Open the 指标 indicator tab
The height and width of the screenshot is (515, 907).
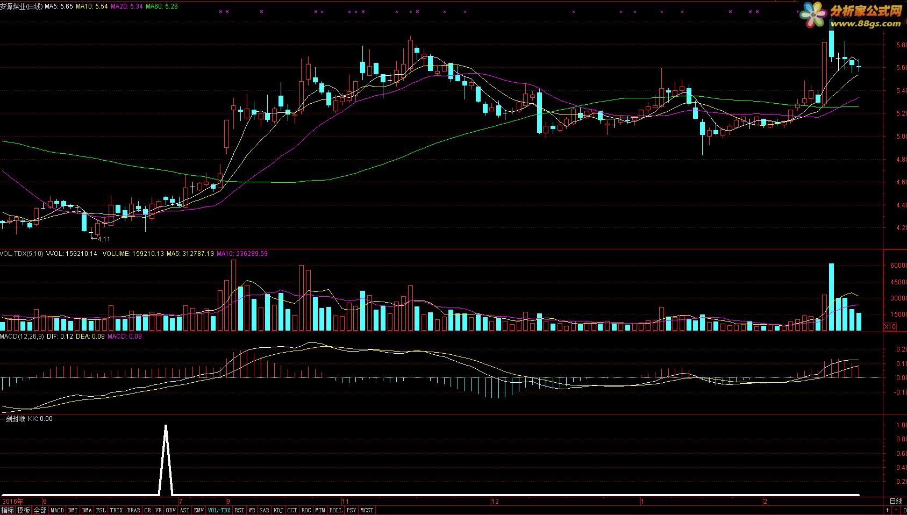8,510
